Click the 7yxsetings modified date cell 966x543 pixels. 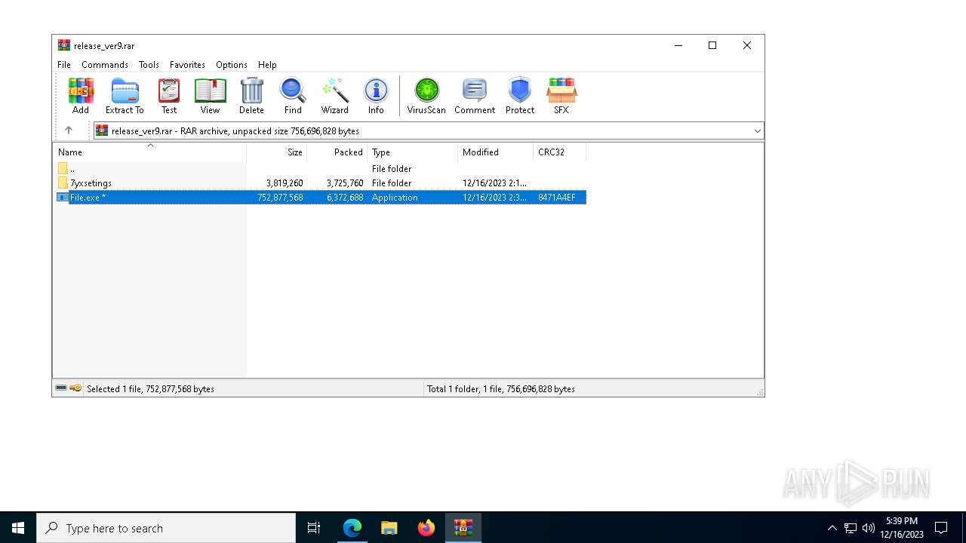click(495, 183)
